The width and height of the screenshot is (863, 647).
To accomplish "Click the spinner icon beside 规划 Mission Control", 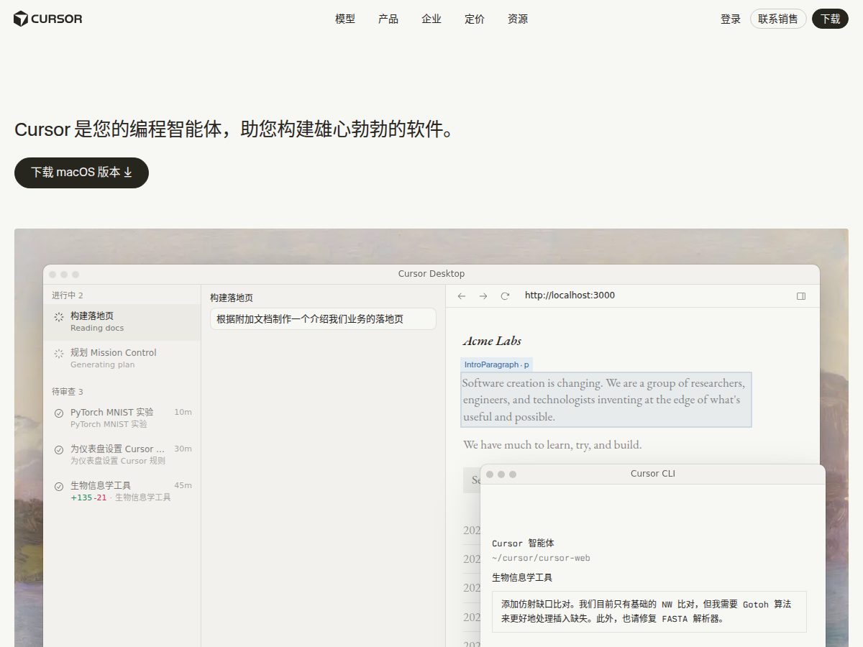I will click(59, 353).
